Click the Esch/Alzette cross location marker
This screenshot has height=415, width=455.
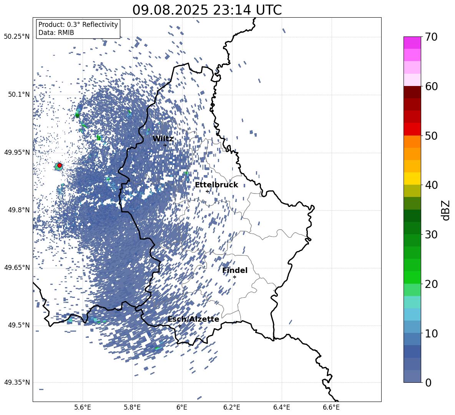(x=179, y=326)
